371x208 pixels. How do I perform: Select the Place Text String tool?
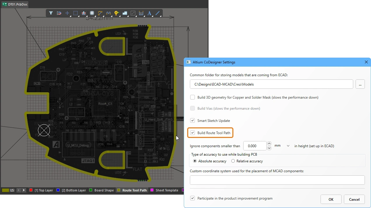[x=149, y=13]
